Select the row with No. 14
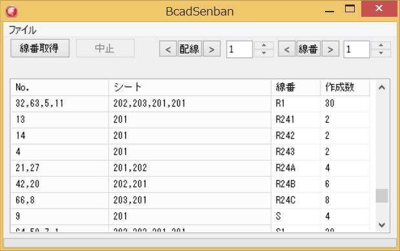The width and height of the screenshot is (400, 251). 190,136
